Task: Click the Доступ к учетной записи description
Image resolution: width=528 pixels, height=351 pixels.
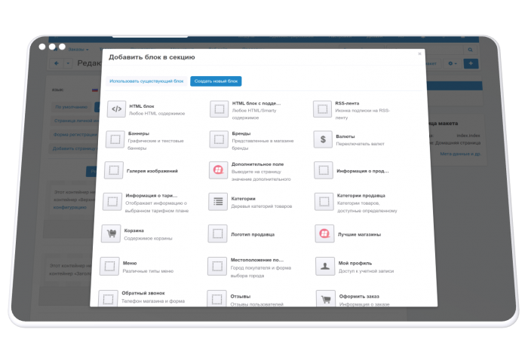Action: click(x=366, y=271)
